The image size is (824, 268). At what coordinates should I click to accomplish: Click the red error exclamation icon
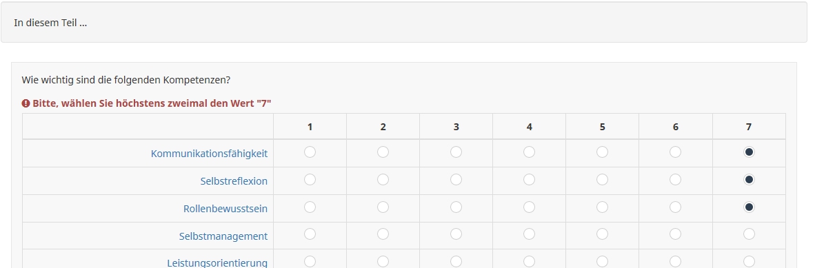pos(26,103)
